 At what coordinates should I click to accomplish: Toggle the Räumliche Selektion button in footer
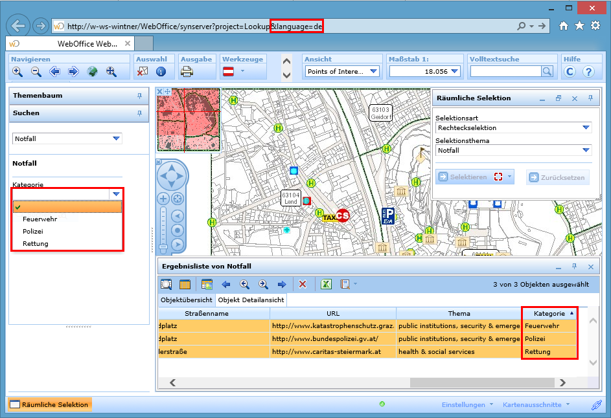(50, 404)
